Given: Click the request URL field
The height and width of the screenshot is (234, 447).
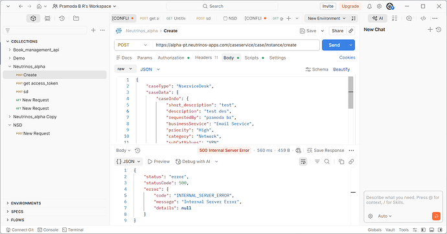Looking at the screenshot, I should click(236, 45).
